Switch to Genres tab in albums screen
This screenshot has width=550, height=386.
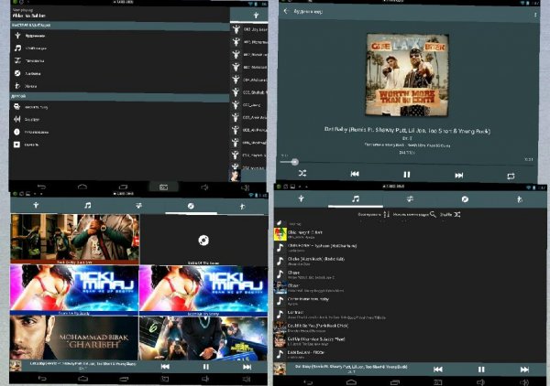tap(242, 206)
